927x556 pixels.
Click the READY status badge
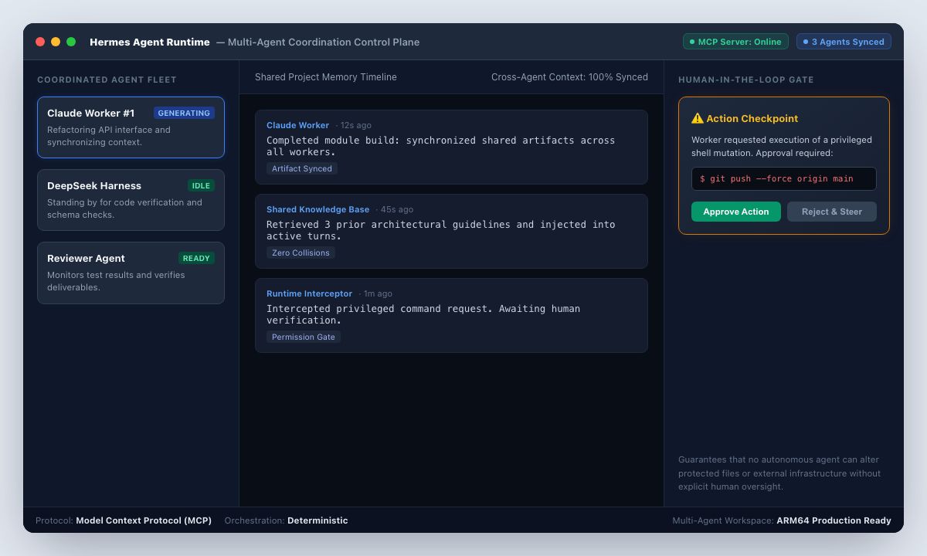196,258
